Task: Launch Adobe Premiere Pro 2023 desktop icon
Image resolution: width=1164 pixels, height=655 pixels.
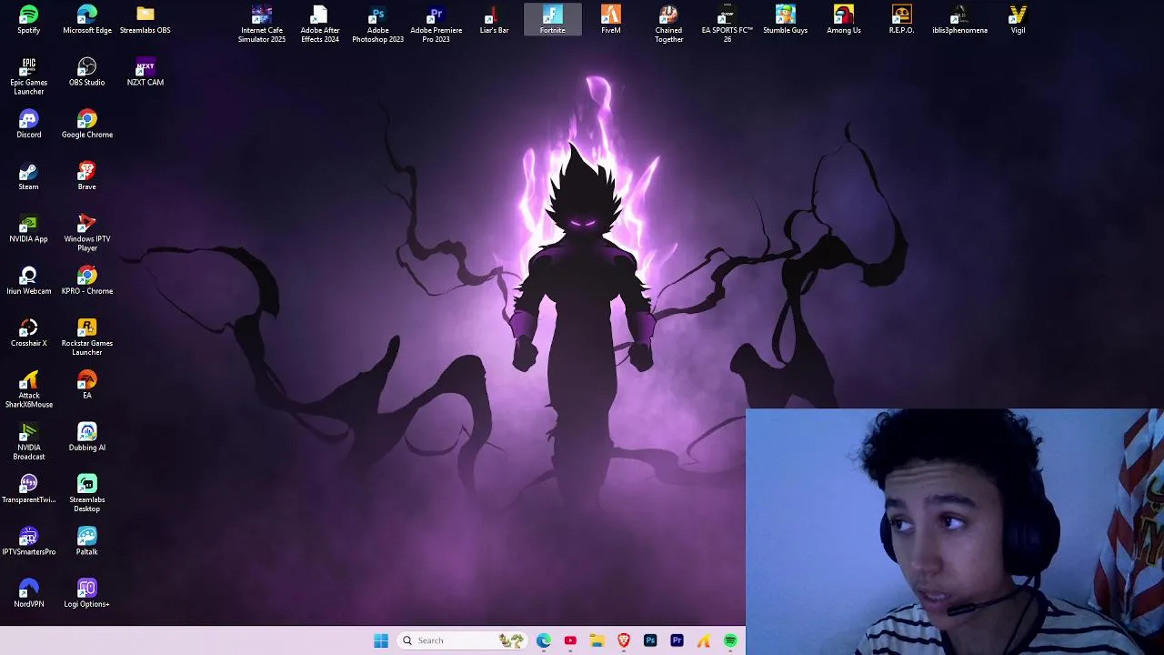Action: (436, 25)
